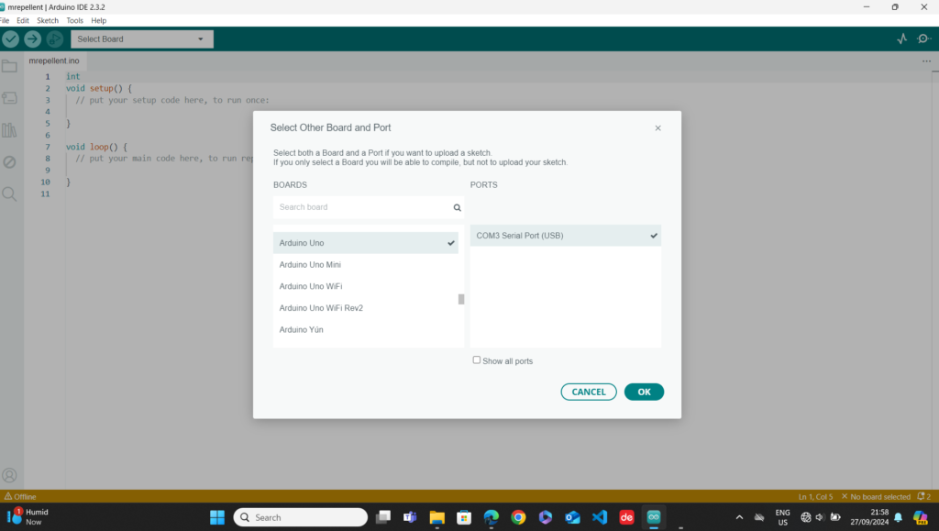Enable the Show all ports checkbox
Screen dimensions: 939x531
coord(477,360)
